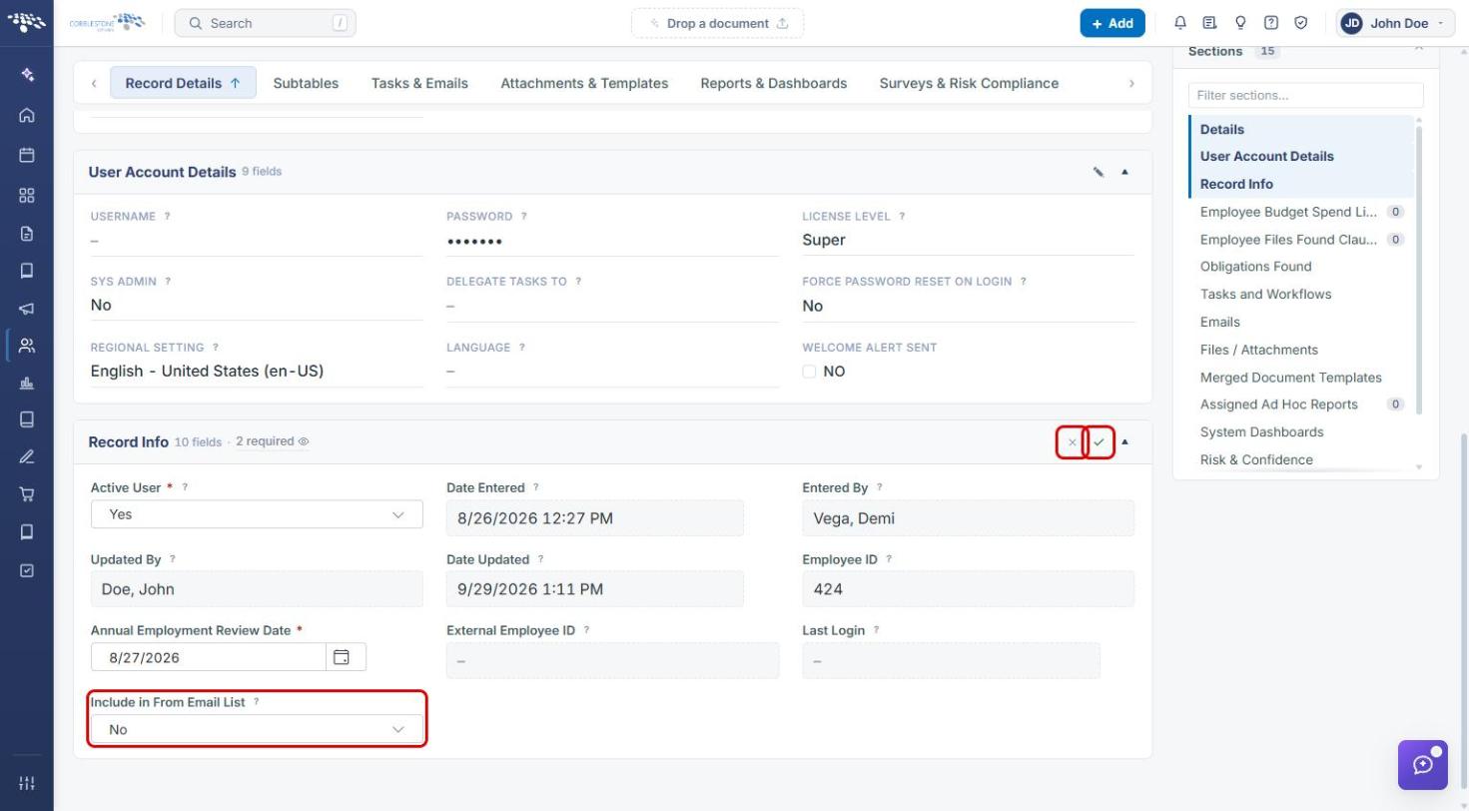Open the sliders settings icon at sidebar bottom
Screen dimensions: 1469x811
click(27, 783)
